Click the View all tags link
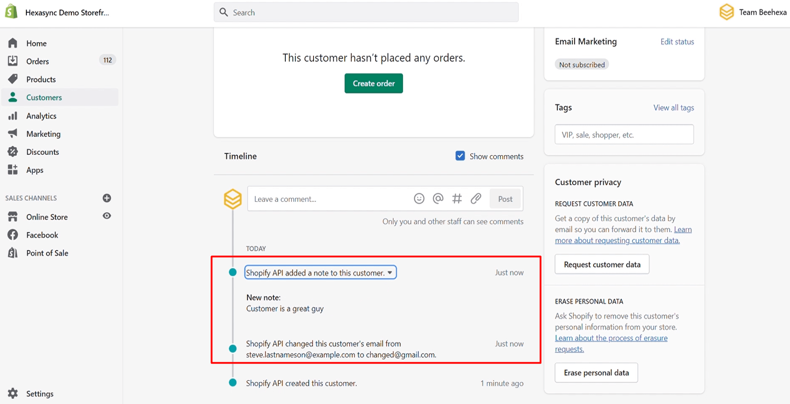The image size is (790, 404). (x=674, y=108)
